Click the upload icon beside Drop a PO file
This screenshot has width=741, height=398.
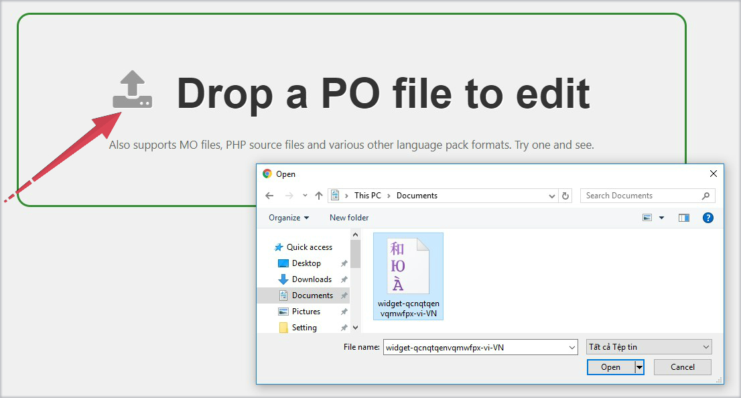pos(132,90)
